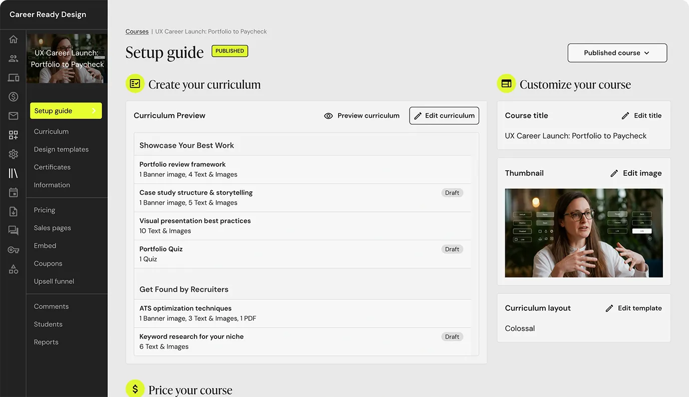This screenshot has width=689, height=397.
Task: Select the Draft badge on Portfolio Quiz
Action: click(x=452, y=249)
